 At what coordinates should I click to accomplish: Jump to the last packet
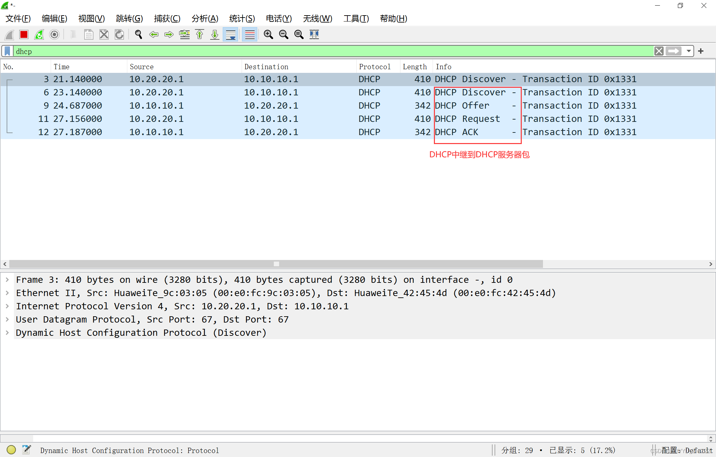pos(215,34)
